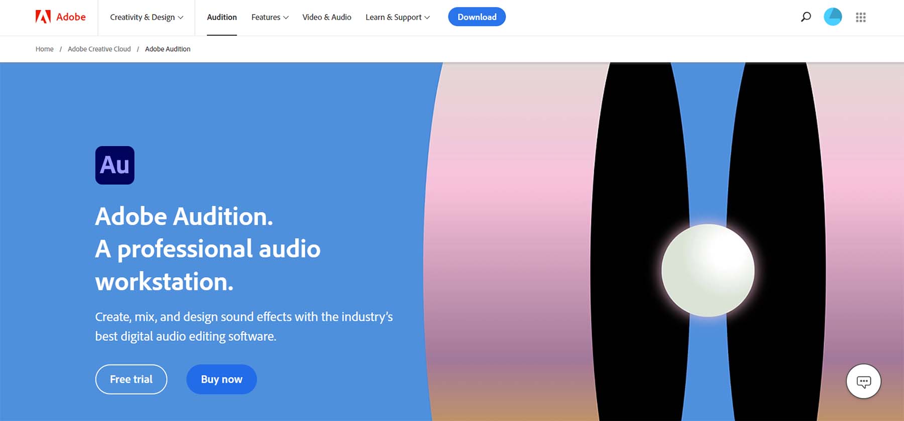Go to Home breadcrumb link
Image resolution: width=904 pixels, height=421 pixels.
44,49
